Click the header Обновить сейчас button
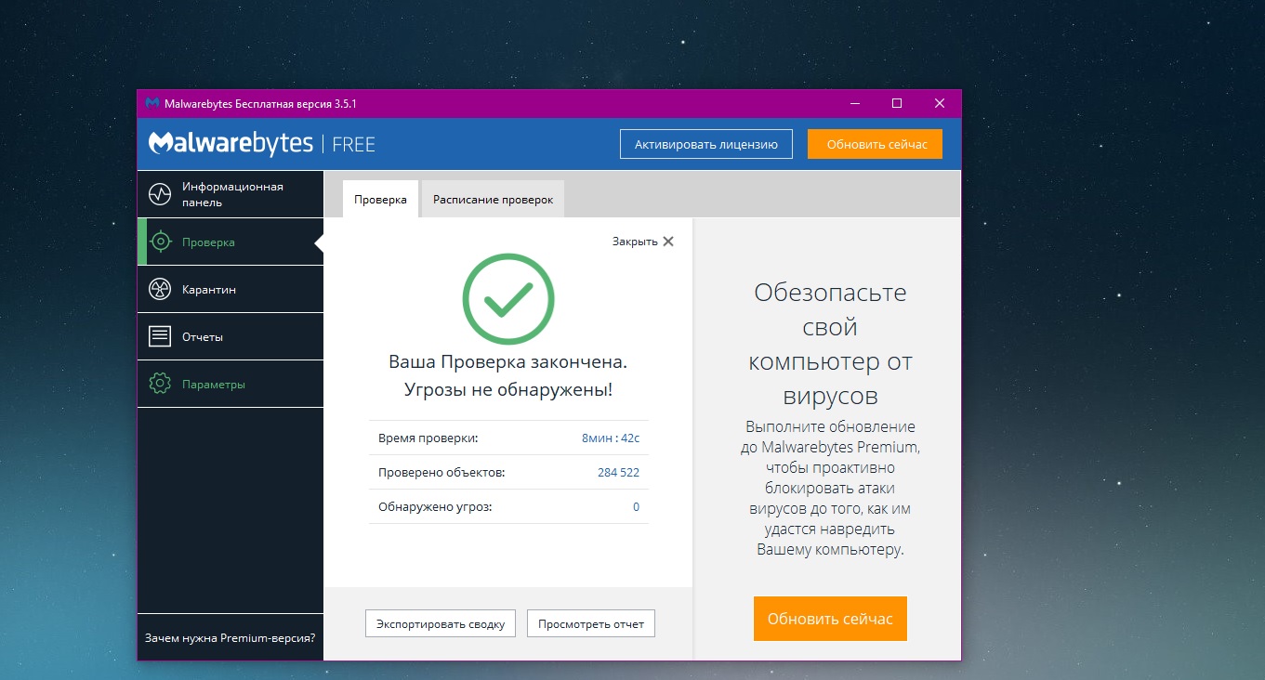1265x680 pixels. click(x=875, y=144)
